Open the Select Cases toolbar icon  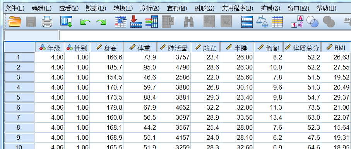pos(277,22)
